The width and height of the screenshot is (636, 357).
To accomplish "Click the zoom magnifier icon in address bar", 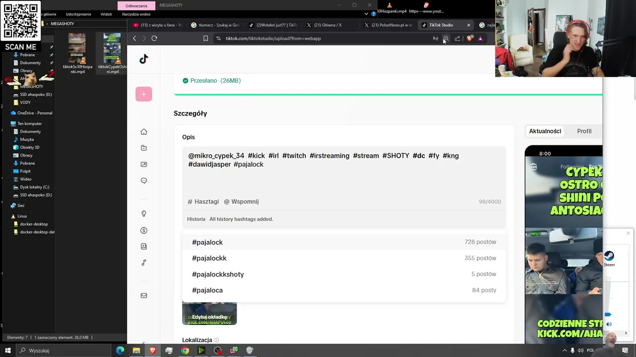I will click(446, 38).
